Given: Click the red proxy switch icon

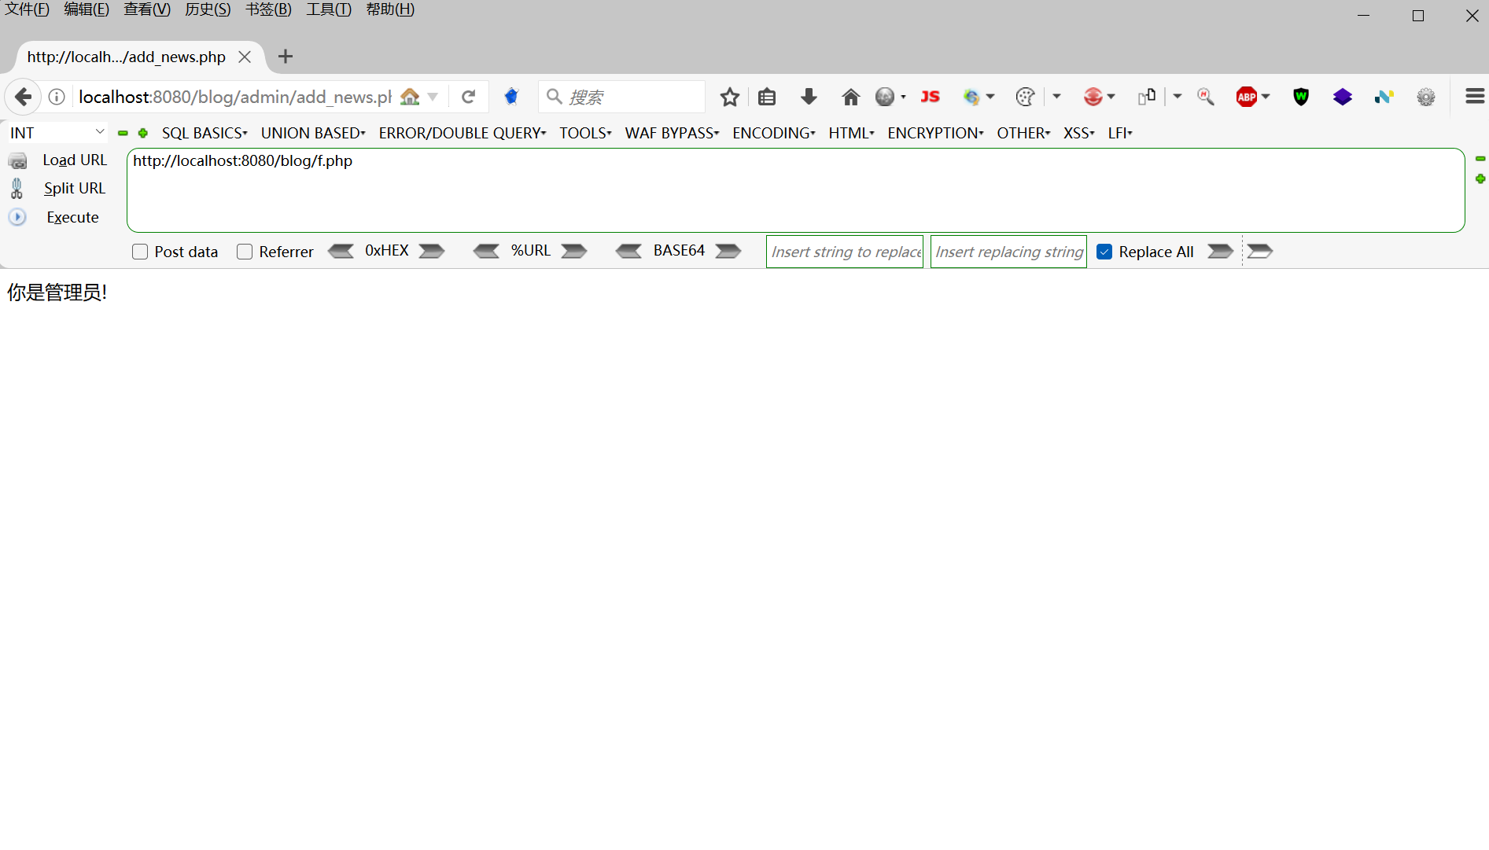Looking at the screenshot, I should click(1093, 97).
